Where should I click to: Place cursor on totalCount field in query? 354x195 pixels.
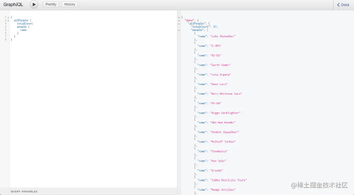pos(25,23)
